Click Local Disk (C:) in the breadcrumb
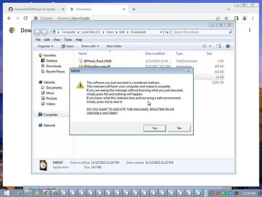This screenshot has width=262, height=197. tap(91, 32)
